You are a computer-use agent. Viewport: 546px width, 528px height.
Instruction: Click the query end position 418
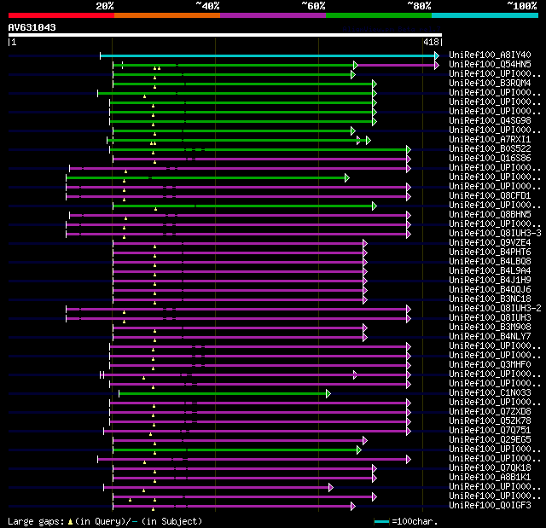[431, 42]
